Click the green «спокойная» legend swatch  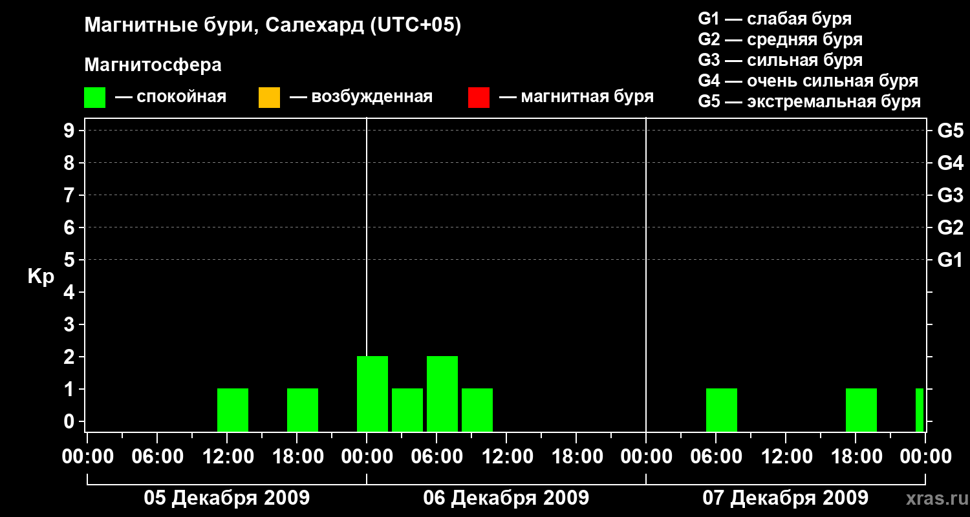(94, 97)
